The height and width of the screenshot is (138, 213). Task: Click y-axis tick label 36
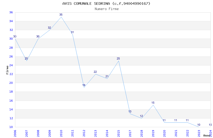11,12
